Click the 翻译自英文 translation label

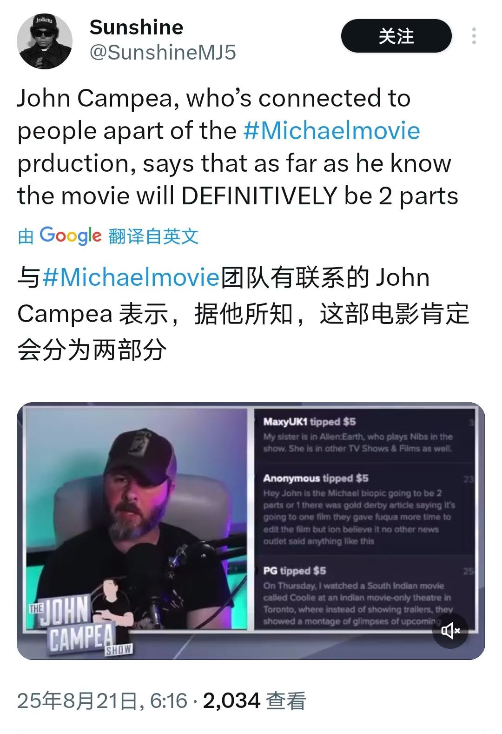point(153,236)
